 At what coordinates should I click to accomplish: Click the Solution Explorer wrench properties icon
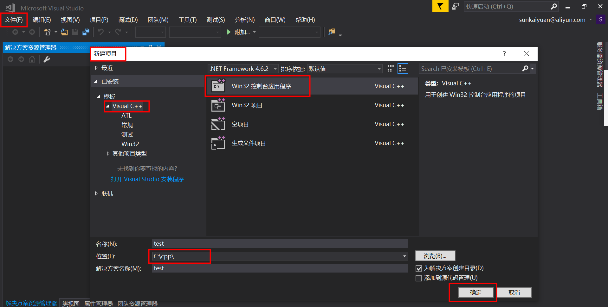47,59
